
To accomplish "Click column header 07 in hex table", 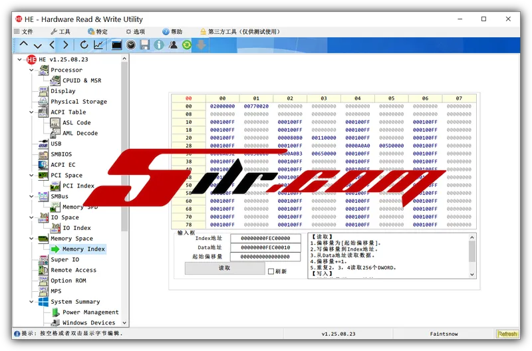I will [x=459, y=98].
